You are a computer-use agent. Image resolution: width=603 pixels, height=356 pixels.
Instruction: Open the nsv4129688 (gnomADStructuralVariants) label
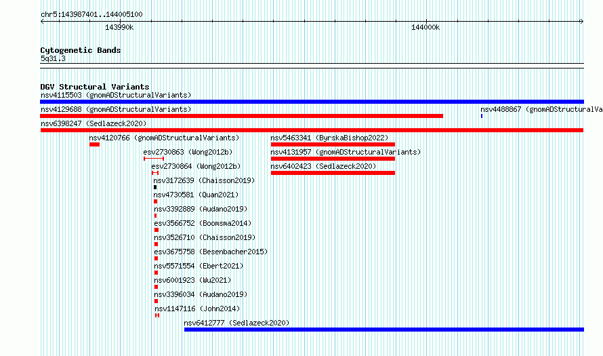116,109
